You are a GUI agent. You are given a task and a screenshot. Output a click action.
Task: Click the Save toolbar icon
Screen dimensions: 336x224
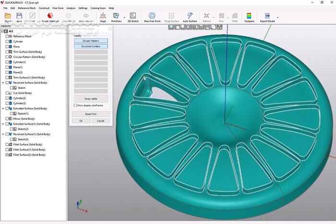19,17
